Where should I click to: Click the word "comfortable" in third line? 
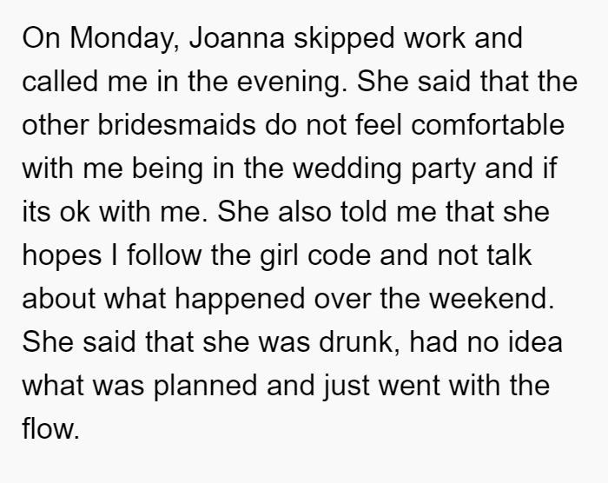(487, 125)
